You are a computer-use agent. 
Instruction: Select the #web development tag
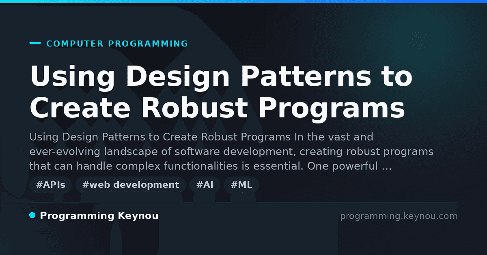(131, 185)
